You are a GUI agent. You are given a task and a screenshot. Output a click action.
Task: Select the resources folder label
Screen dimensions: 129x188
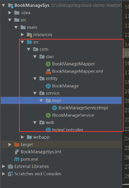(x=43, y=35)
